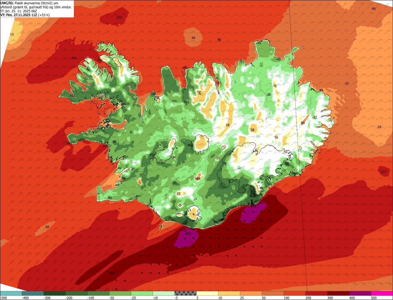Screen dimensions: 393x300
Task: Pick the dark red swatch between 300 and 400
Action: point(338,293)
